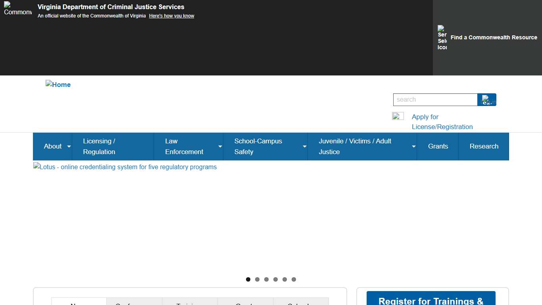
Task: Open the Research menu item
Action: (484, 147)
